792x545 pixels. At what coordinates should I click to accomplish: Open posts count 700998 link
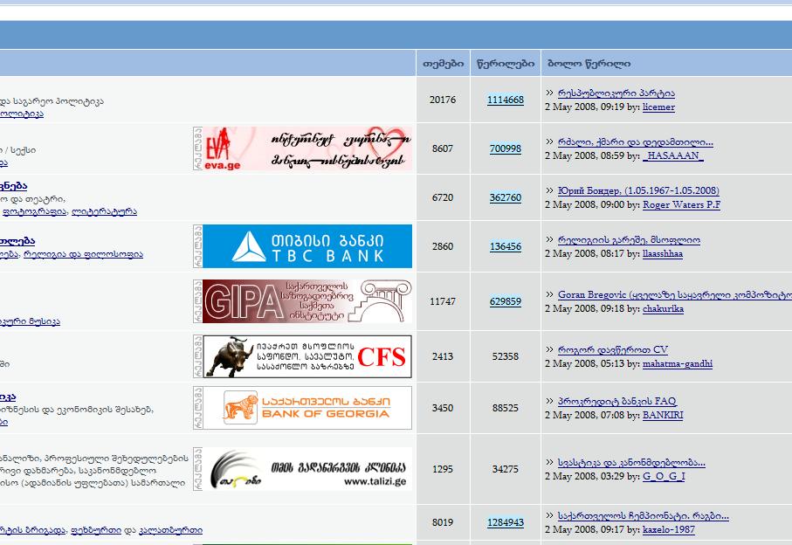(x=505, y=149)
